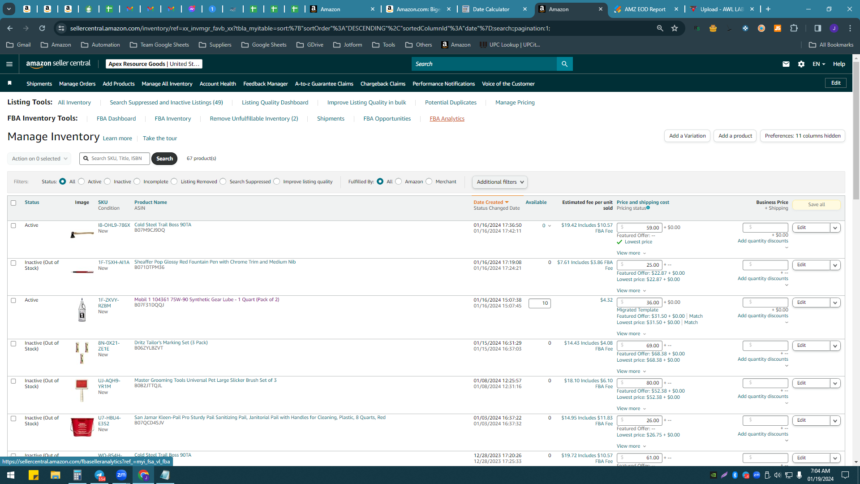The height and width of the screenshot is (484, 860).
Task: Open the Action on 0 selected dropdown
Action: pos(39,159)
